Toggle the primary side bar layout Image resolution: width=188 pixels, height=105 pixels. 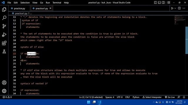pos(155,3)
